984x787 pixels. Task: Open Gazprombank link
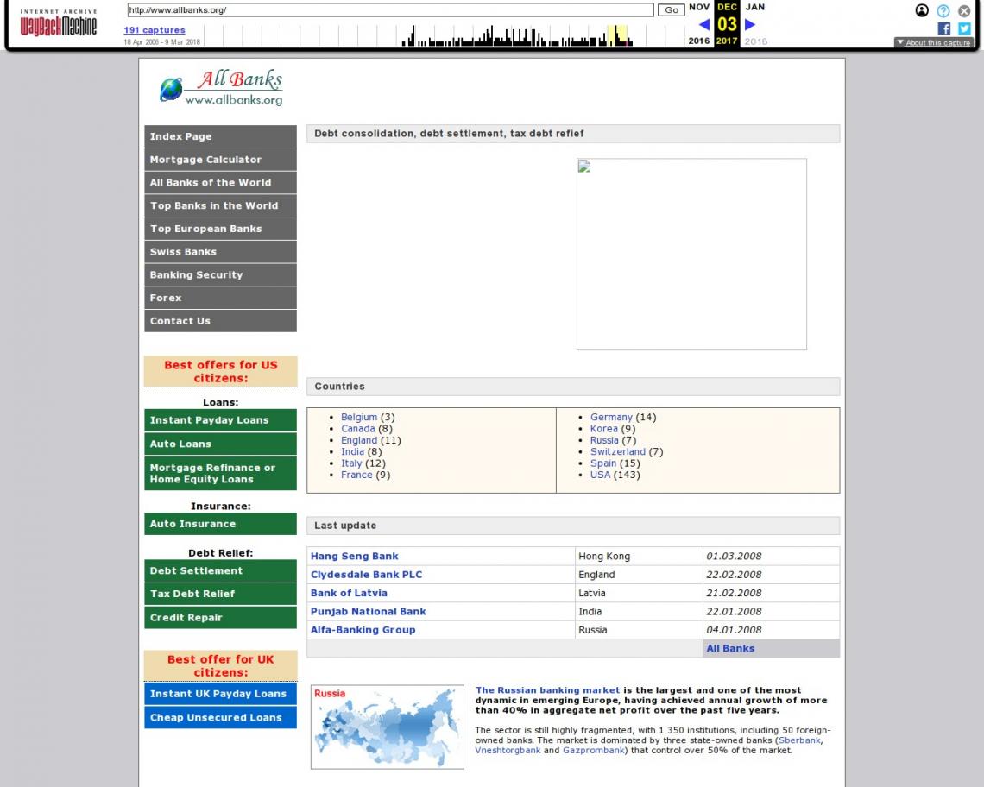pos(593,751)
